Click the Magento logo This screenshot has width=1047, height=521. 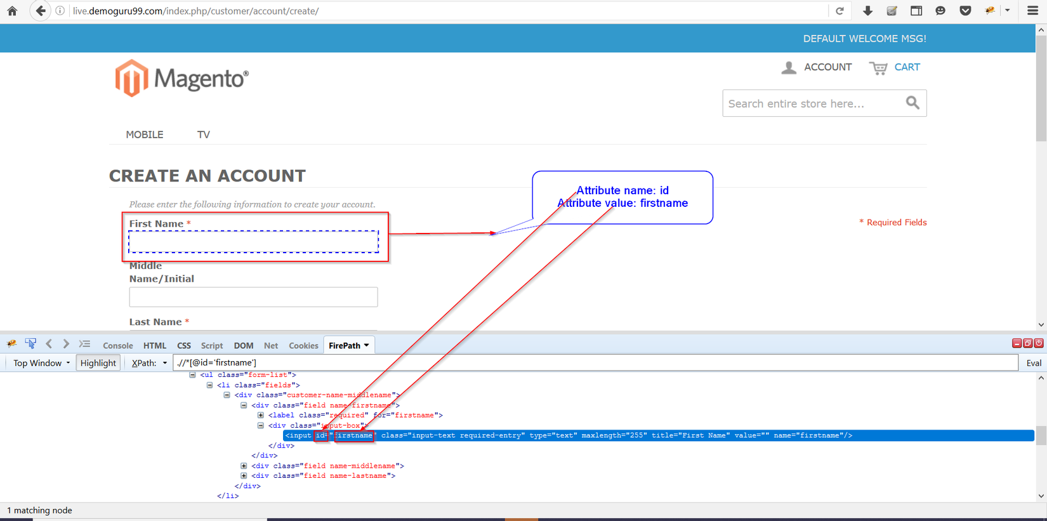(x=182, y=78)
